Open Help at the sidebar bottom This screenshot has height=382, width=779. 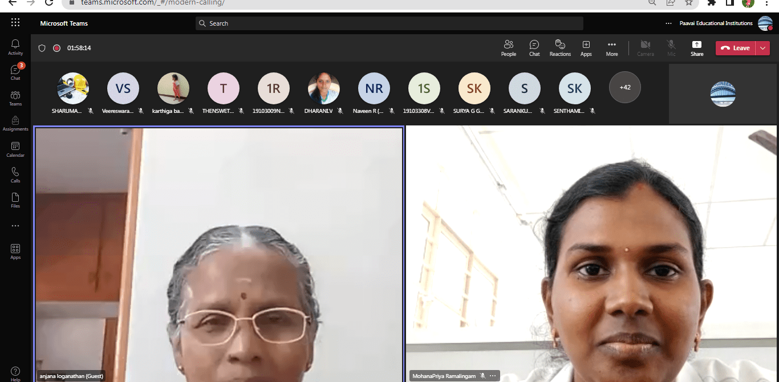(x=15, y=373)
